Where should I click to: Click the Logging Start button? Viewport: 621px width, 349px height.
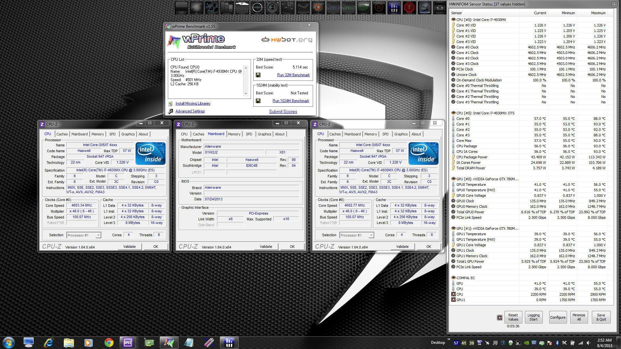(533, 317)
